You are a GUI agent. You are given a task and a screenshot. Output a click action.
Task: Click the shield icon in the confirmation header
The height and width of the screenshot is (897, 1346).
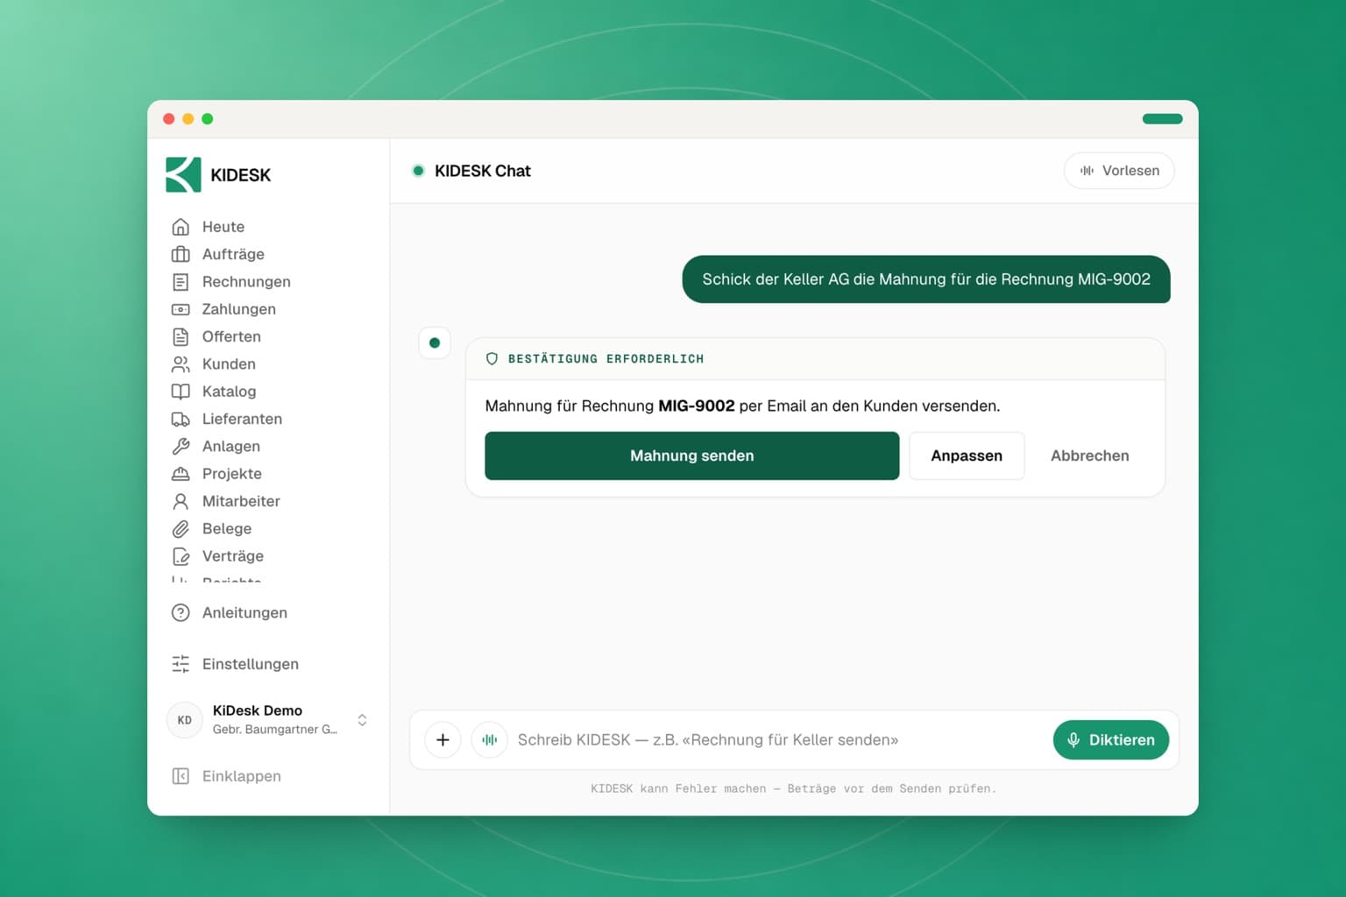[x=492, y=359]
